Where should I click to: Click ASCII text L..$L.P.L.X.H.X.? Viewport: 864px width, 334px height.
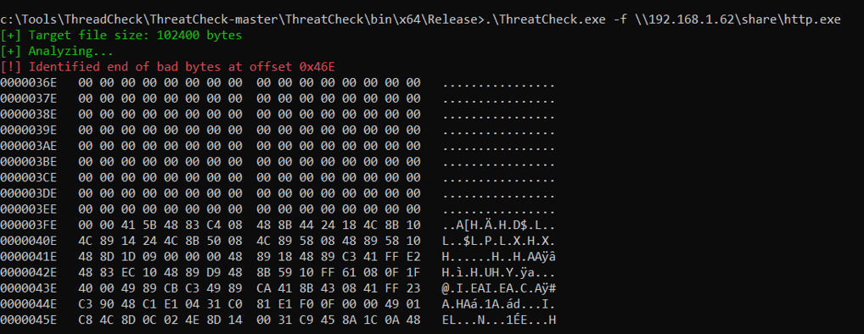coord(499,241)
